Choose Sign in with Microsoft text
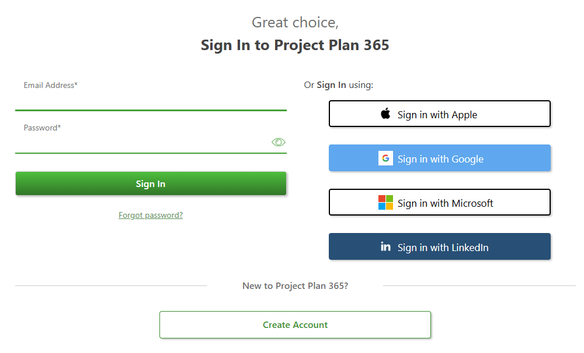584x353 pixels. 445,203
